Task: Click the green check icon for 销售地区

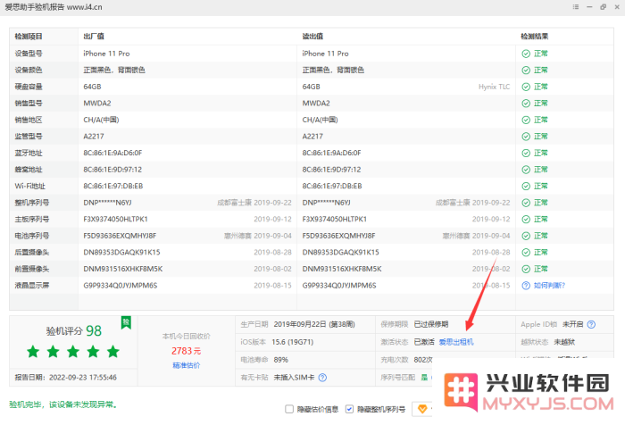Action: click(x=526, y=120)
